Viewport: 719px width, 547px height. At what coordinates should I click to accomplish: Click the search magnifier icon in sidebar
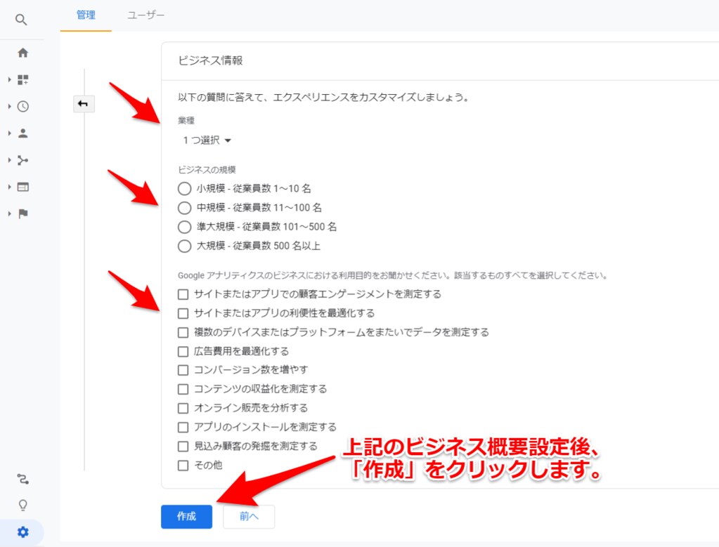coord(22,20)
